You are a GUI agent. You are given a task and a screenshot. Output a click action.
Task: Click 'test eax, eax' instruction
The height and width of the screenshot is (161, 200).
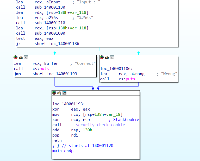coord(35,38)
